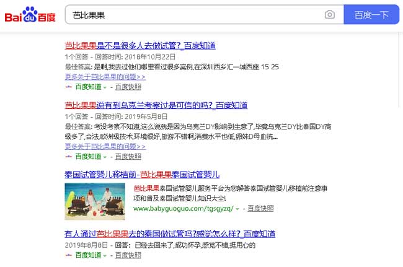Expand 百度知道 dropdown arrow in 2019年8月8日 result
Viewport: 403px width, 267px height.
tap(105, 256)
